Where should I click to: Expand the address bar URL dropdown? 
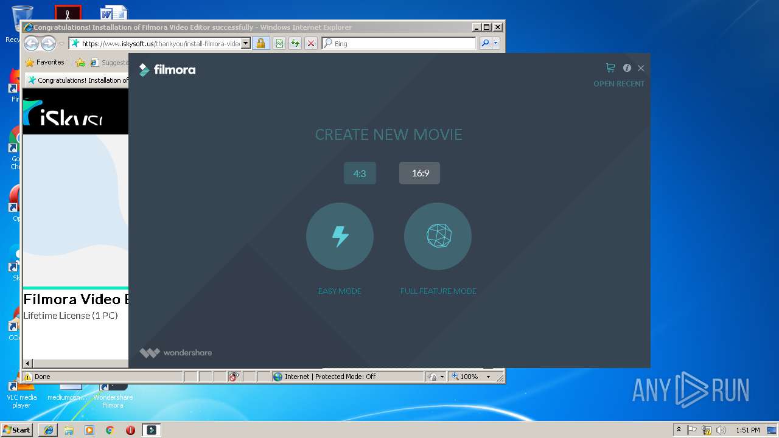click(246, 43)
